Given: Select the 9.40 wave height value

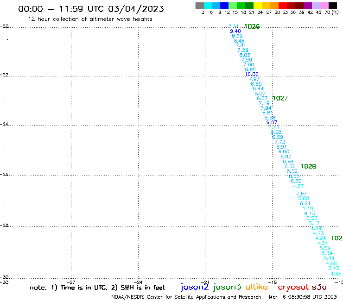Looking at the screenshot, I should pos(235,31).
